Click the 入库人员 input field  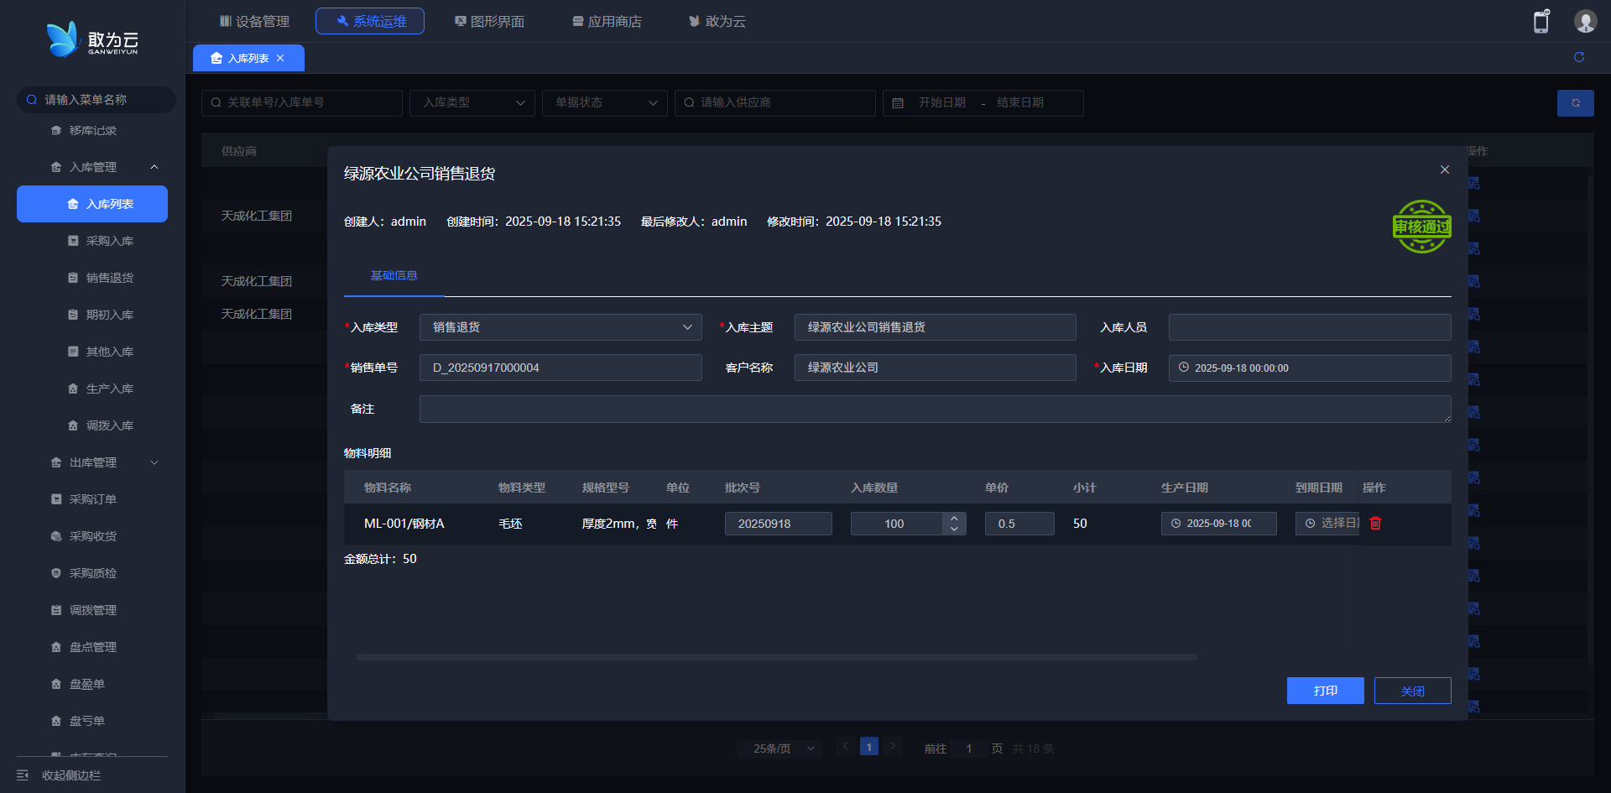tap(1310, 327)
